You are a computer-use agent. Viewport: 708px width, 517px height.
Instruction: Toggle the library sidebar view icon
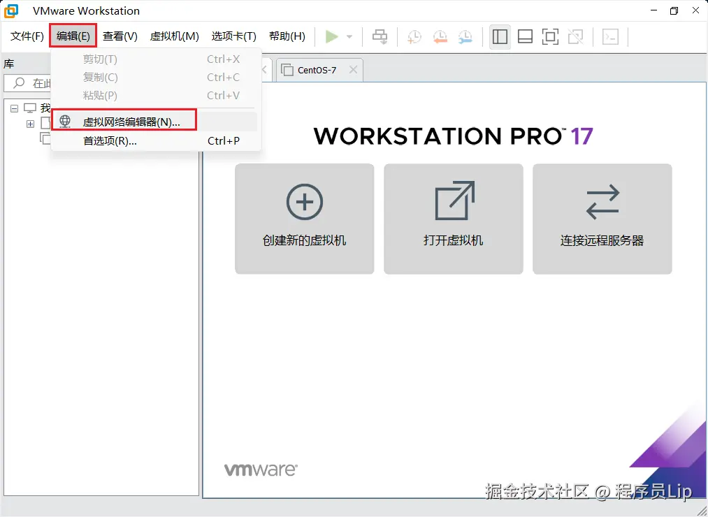tap(500, 36)
